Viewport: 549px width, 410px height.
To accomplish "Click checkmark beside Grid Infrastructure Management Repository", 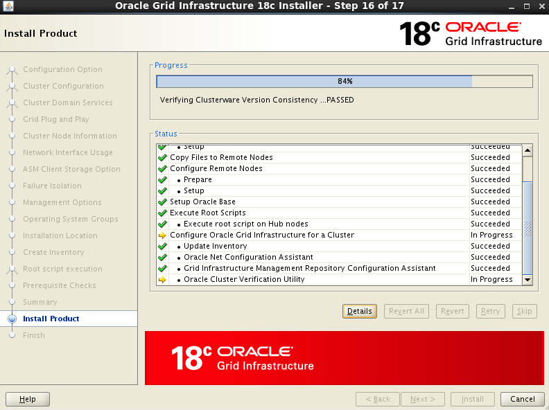I will (x=162, y=269).
